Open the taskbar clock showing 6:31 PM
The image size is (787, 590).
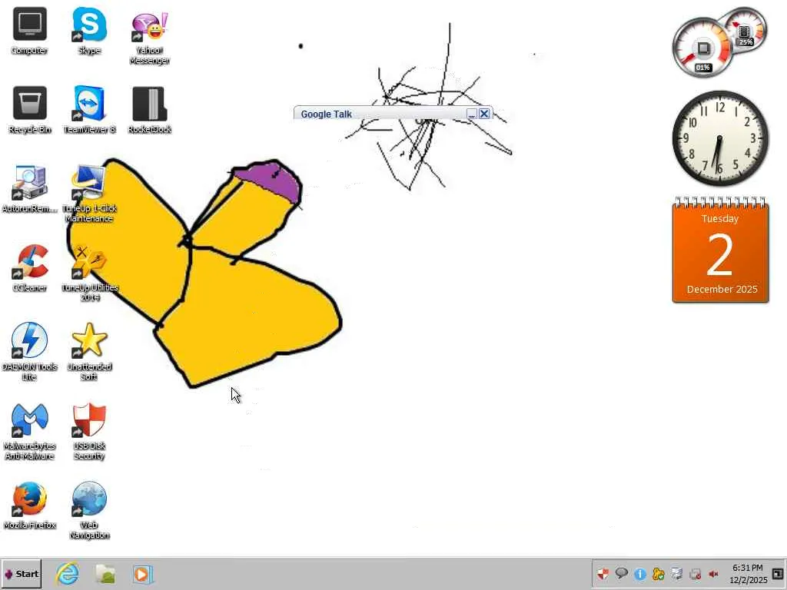748,574
